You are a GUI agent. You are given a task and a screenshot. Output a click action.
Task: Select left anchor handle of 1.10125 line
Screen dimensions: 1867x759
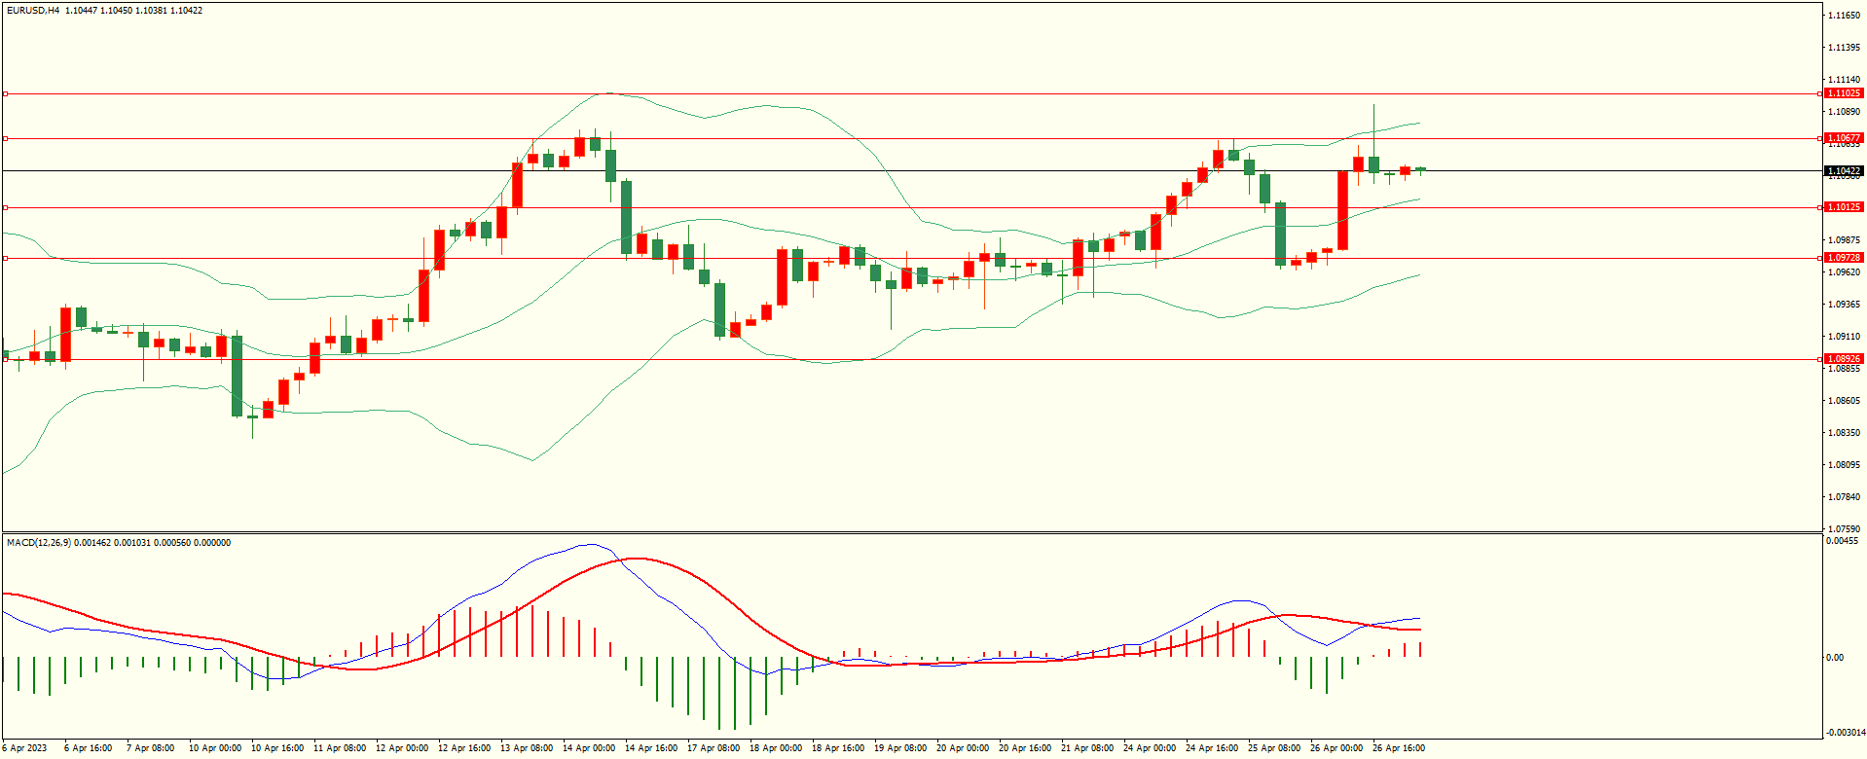6,207
